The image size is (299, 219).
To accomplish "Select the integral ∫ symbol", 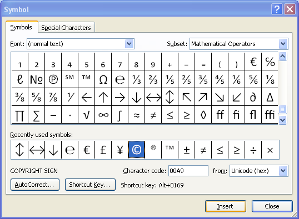I will [119, 115].
